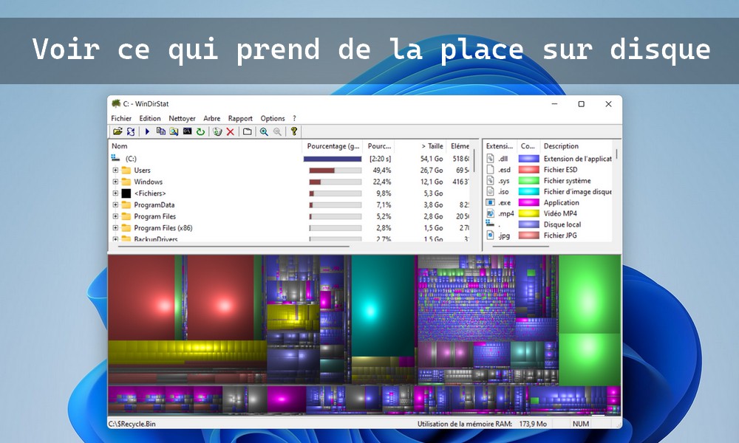Image resolution: width=739 pixels, height=443 pixels.
Task: Click the Open folder icon in the toolbar
Action: point(118,131)
